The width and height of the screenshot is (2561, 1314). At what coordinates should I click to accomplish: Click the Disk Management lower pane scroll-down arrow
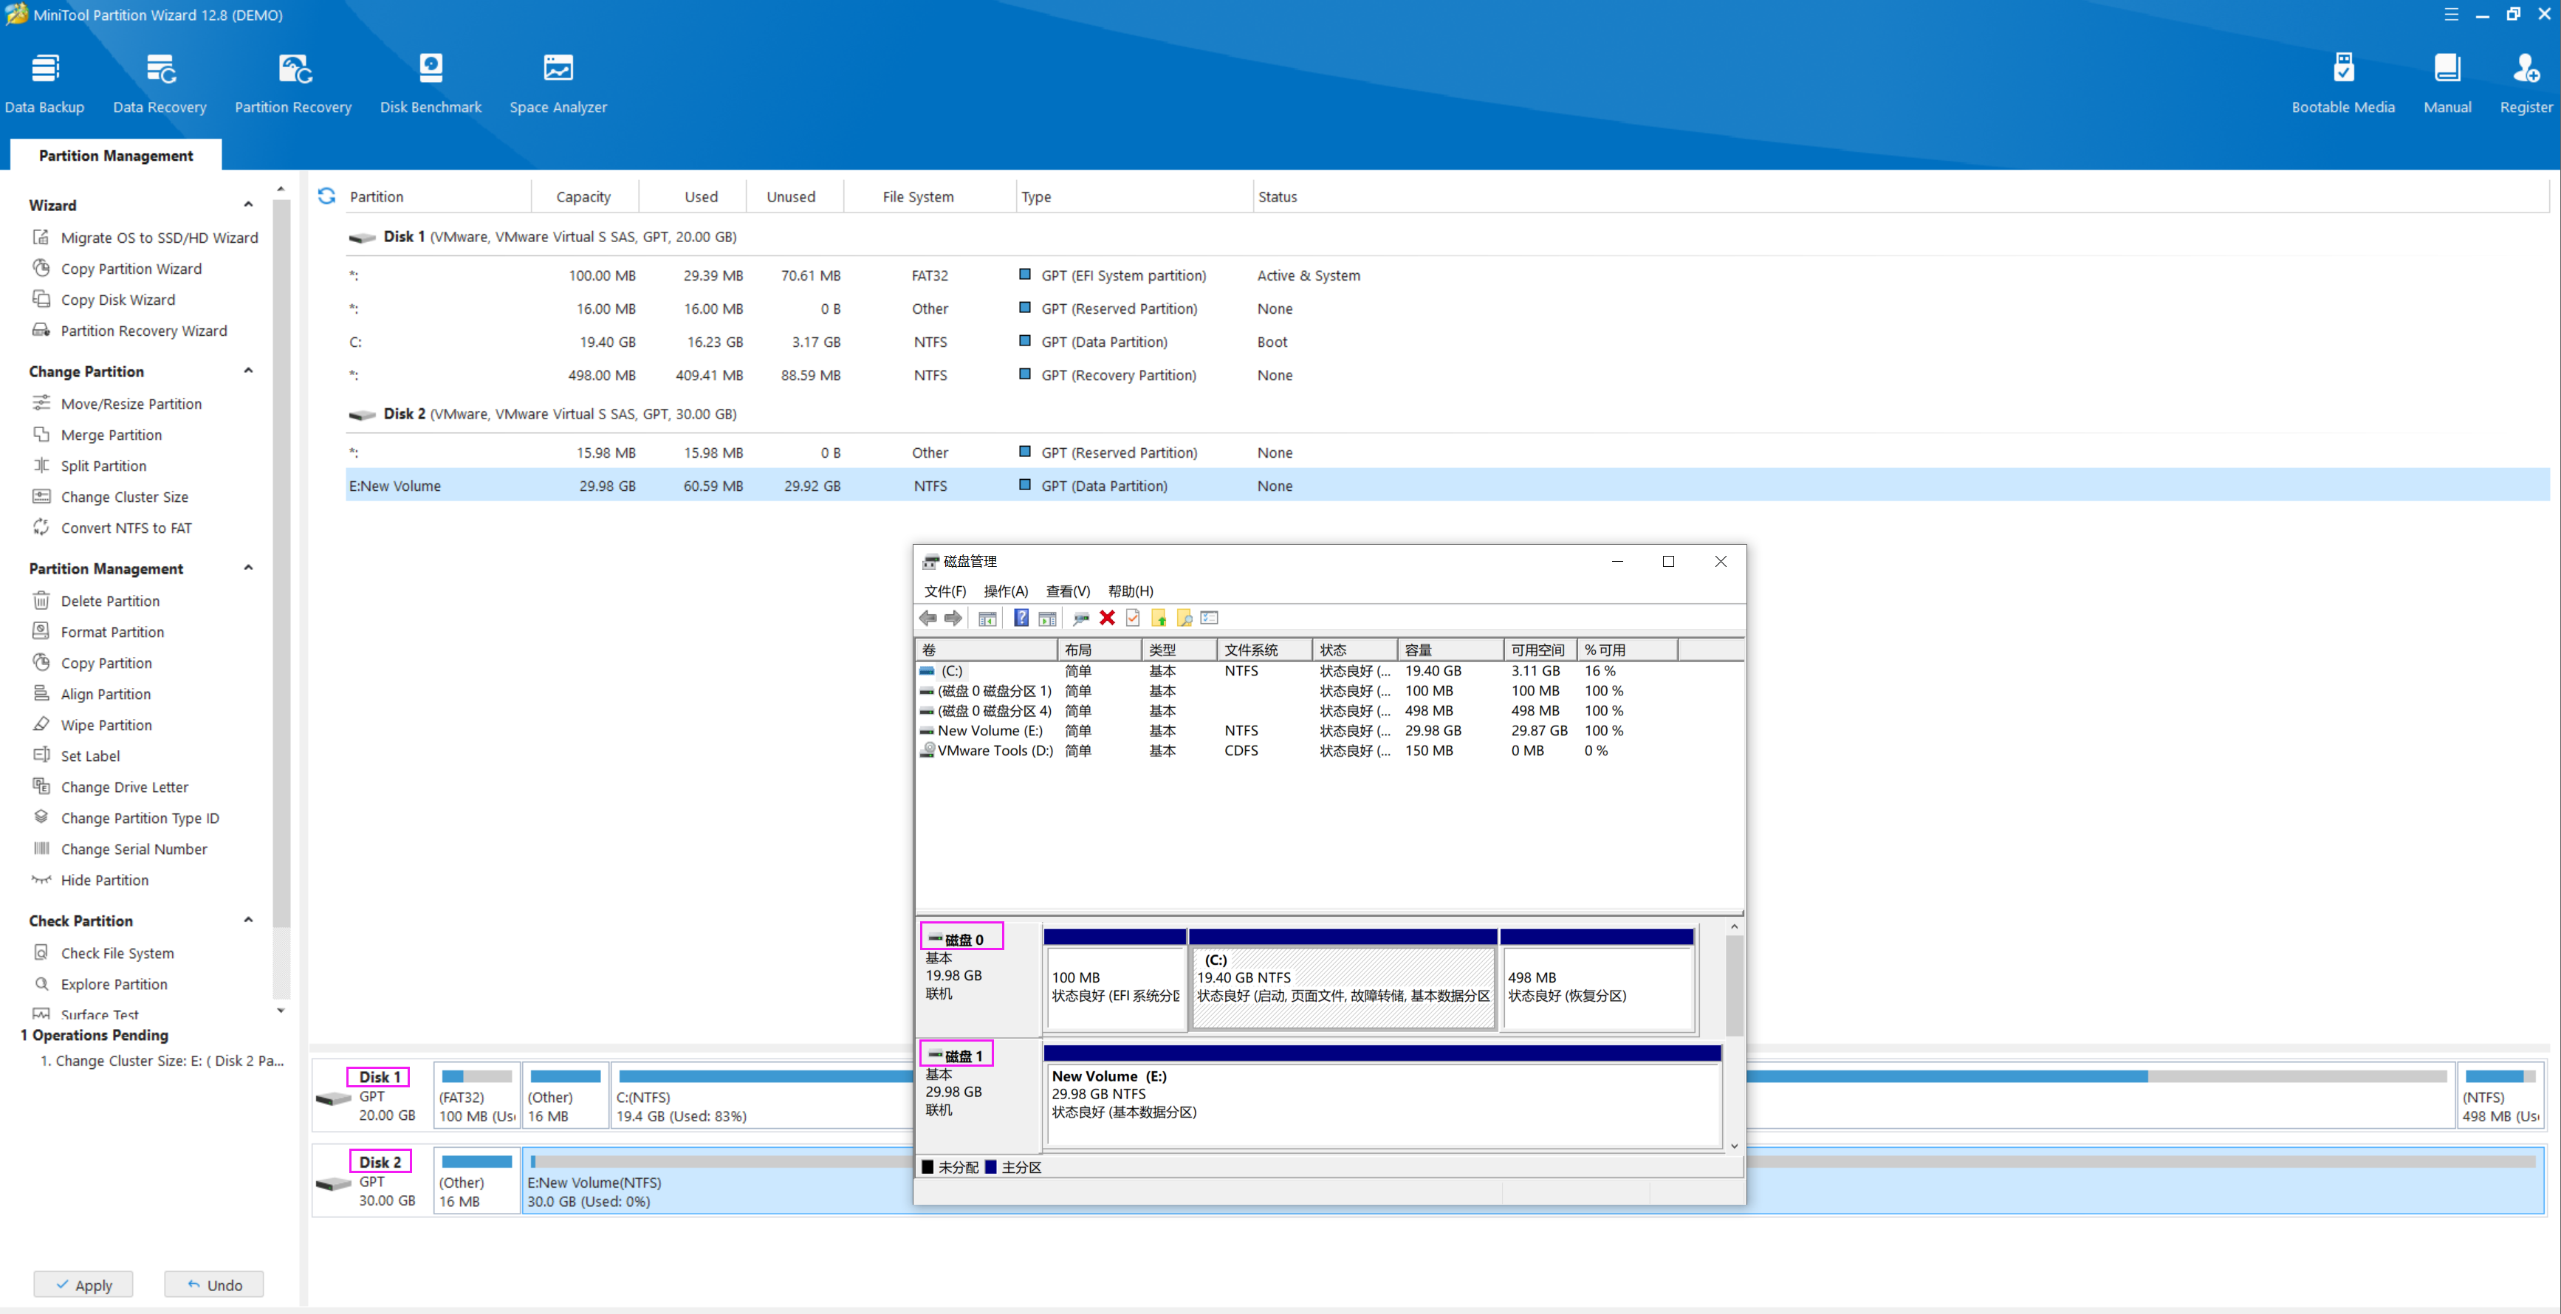pos(1734,1146)
